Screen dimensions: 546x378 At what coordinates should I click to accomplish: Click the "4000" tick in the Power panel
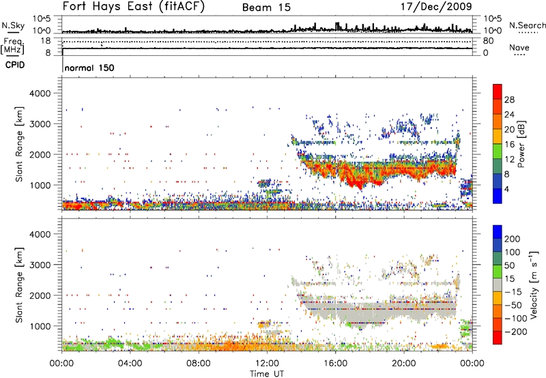coord(40,93)
